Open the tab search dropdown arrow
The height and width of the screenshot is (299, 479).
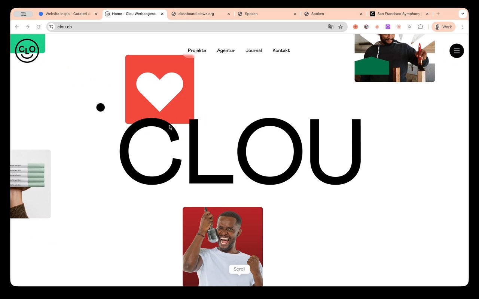coord(463,14)
